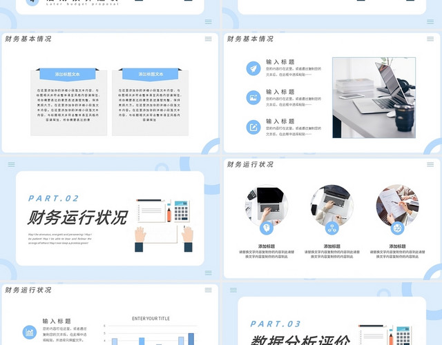Click the darkest blue bar in chart
Screen dimensions: 442x345
pyautogui.click(x=191, y=339)
